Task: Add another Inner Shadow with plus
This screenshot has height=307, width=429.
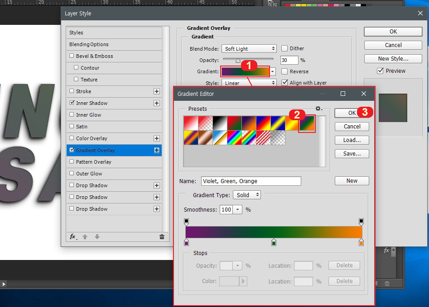Action: click(157, 103)
